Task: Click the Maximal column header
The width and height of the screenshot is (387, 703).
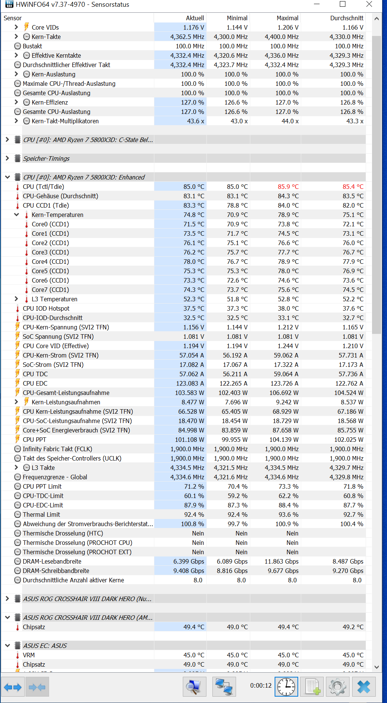Action: [x=275, y=18]
